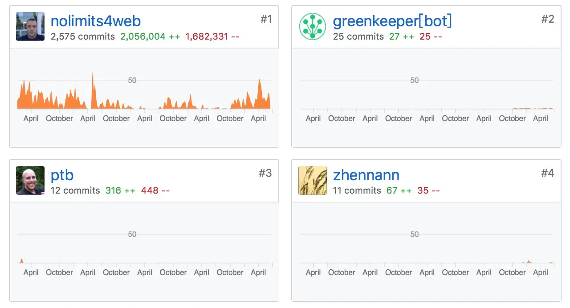Image resolution: width=570 pixels, height=308 pixels.
Task: View zhennann's 11 commits
Action: tap(357, 190)
